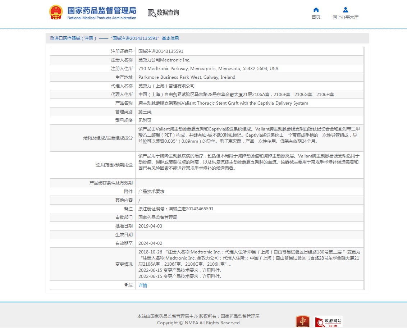Select registration number 国械注进20143135591 value
Viewport: 407px width, 334px height.
point(161,51)
